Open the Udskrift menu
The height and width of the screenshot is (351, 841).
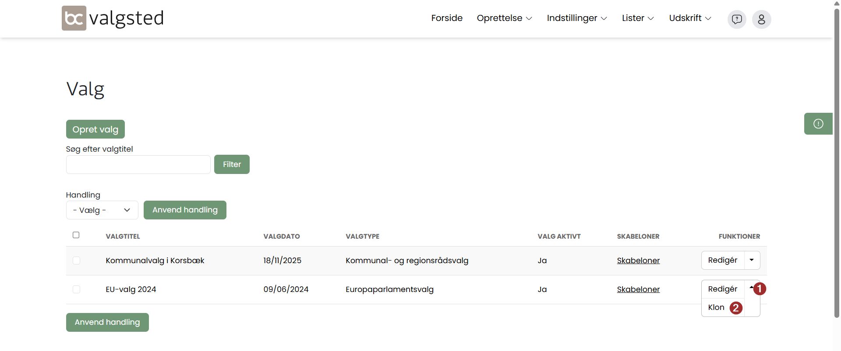coord(690,18)
